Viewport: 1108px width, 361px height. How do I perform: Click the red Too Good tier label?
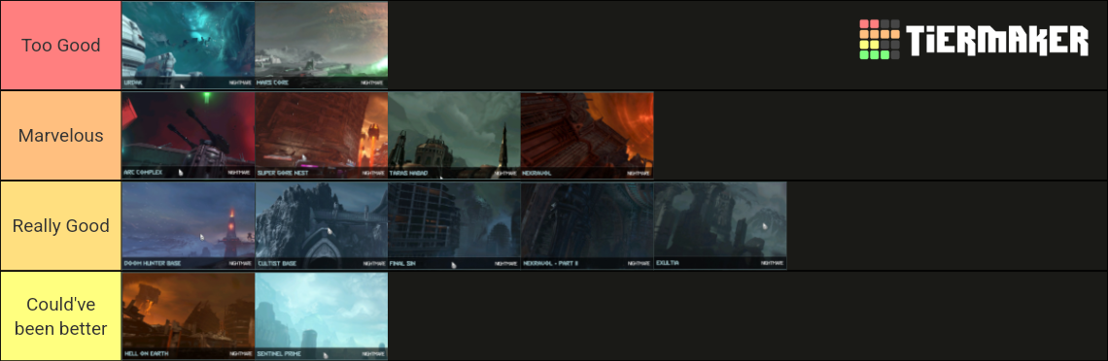click(61, 45)
